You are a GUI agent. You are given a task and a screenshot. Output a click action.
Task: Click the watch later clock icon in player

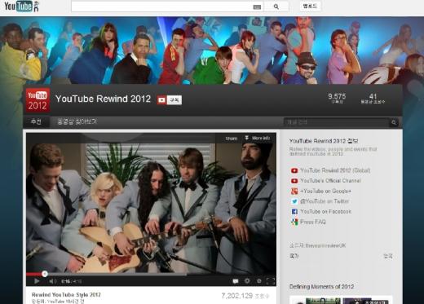(x=258, y=281)
